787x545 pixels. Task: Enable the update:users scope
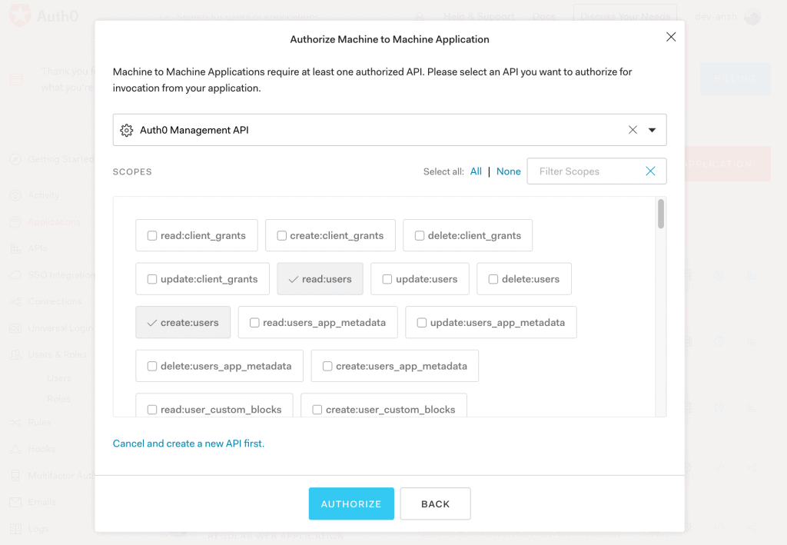[x=387, y=280]
